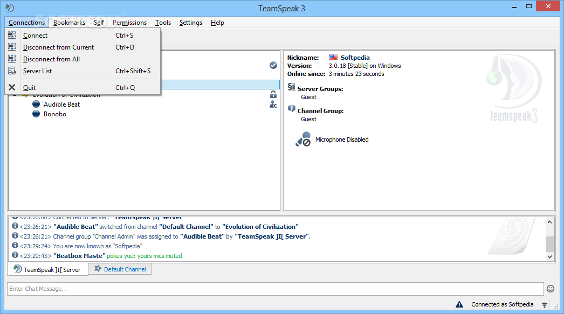Click the Microphone Disabled icon
564x314 pixels.
303,139
